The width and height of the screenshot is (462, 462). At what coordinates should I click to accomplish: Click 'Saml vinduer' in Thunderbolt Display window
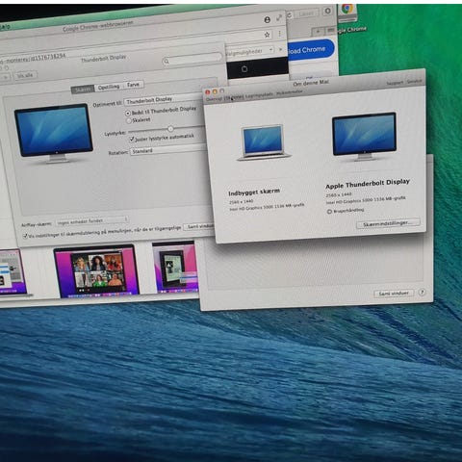(199, 226)
